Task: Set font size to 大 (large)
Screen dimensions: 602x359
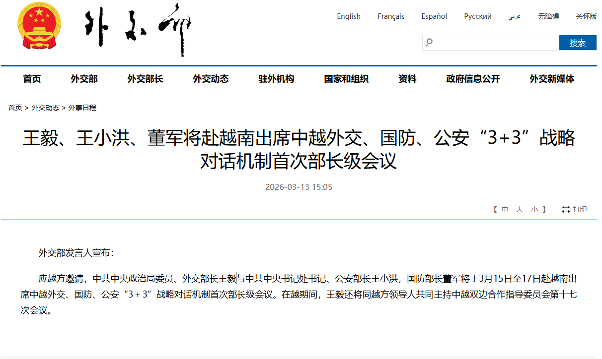Action: point(520,209)
